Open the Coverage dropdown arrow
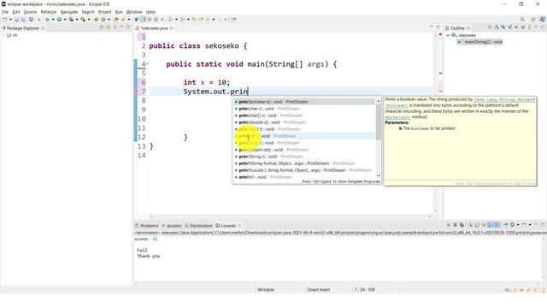 pyautogui.click(x=77, y=20)
